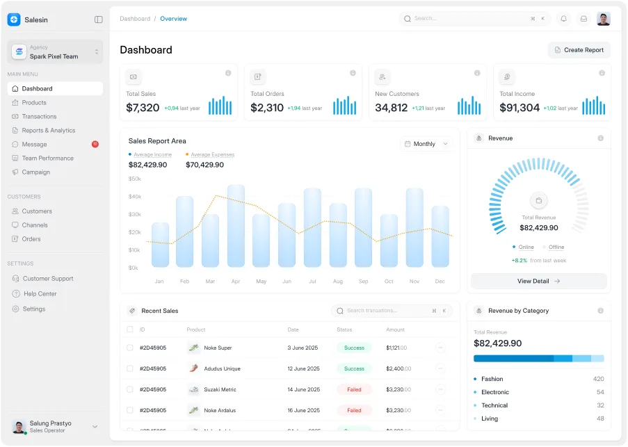Open the user avatar in top bar
628x447 pixels.
coord(603,19)
